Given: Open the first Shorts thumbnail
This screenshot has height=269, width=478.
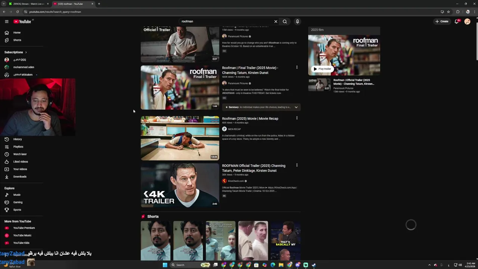Looking at the screenshot, I should click(x=155, y=241).
